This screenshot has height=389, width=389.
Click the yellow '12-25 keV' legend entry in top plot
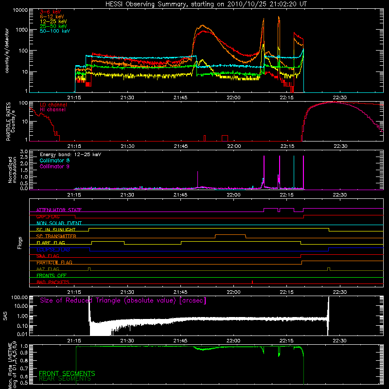pyautogui.click(x=53, y=21)
